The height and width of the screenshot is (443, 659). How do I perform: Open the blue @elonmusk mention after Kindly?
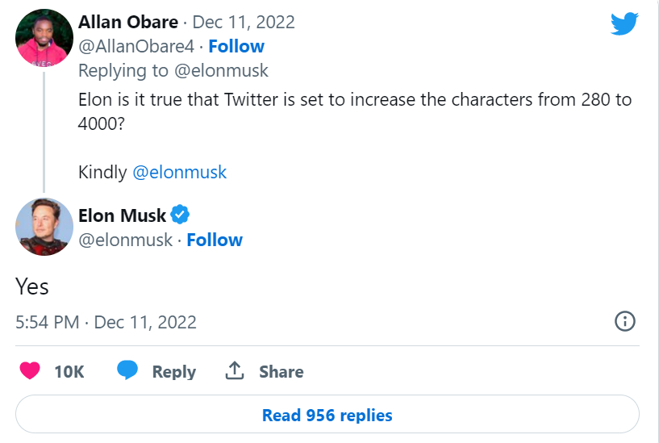[x=180, y=172]
